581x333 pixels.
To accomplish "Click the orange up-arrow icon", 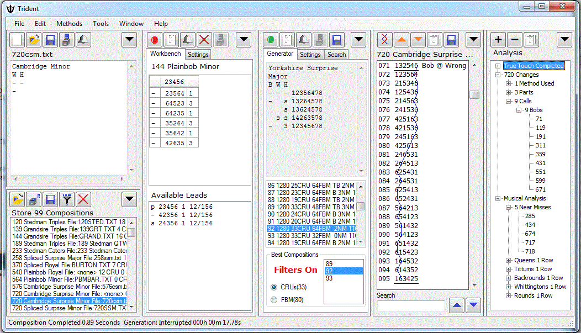I will [x=402, y=40].
